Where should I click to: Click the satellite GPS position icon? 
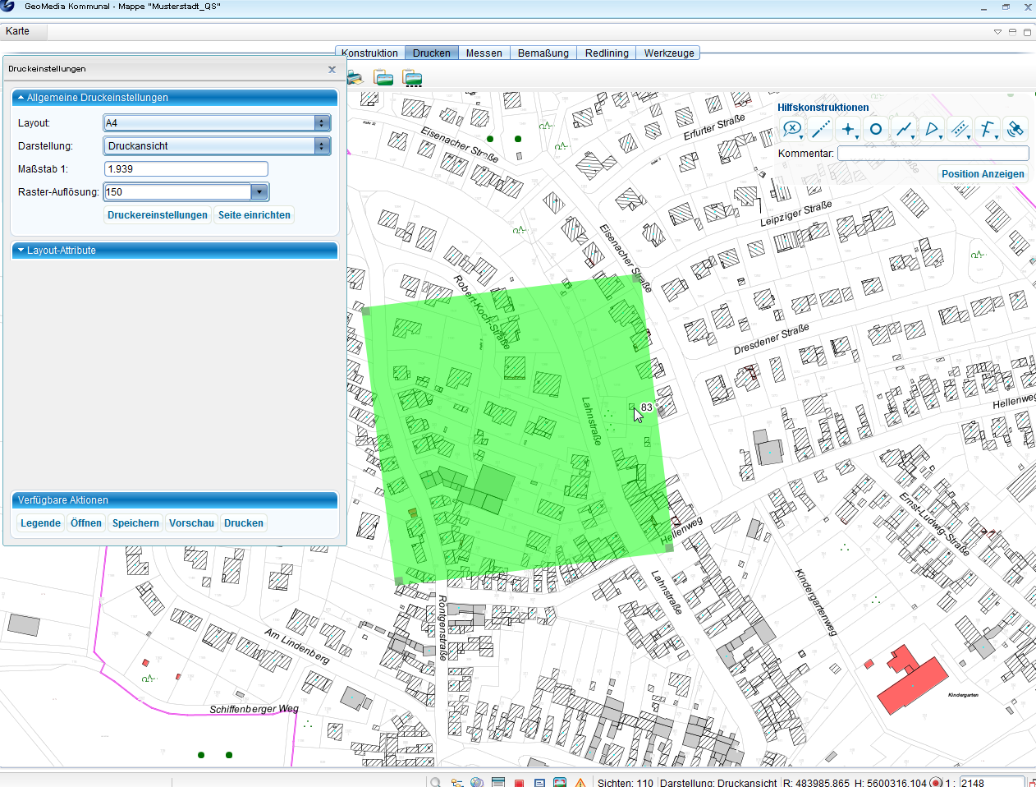click(x=1015, y=129)
